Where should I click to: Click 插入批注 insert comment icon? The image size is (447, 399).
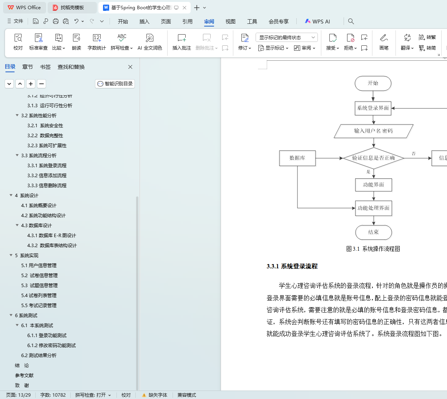181,42
